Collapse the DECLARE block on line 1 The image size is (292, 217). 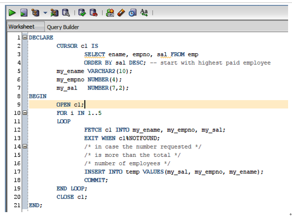25,37
